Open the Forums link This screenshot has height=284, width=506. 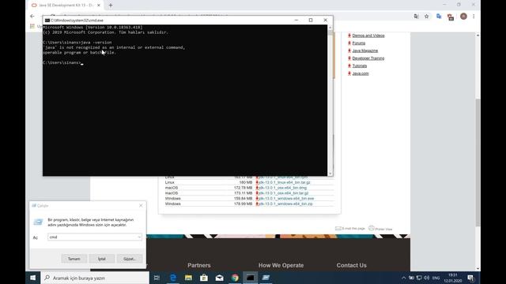click(x=358, y=43)
